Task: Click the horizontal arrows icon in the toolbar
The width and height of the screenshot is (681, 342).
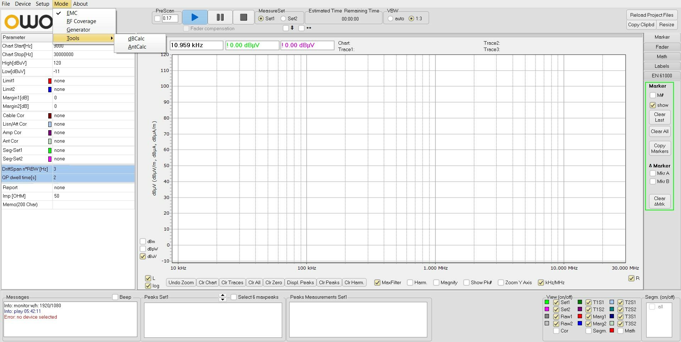Action: pyautogui.click(x=308, y=28)
